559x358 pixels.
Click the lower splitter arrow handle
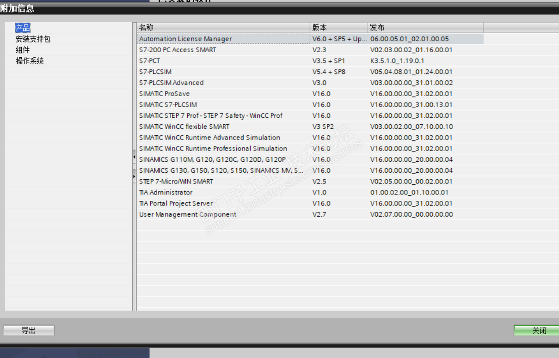(135, 176)
